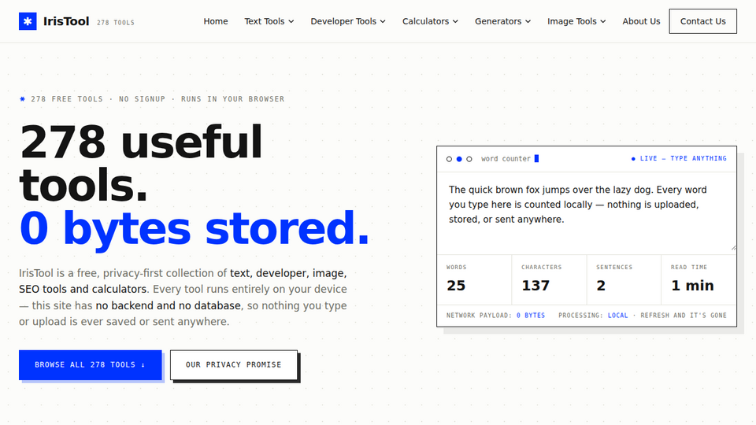Viewport: 756px width, 425px height.
Task: Click the 'word counter' label
Action: coord(506,158)
